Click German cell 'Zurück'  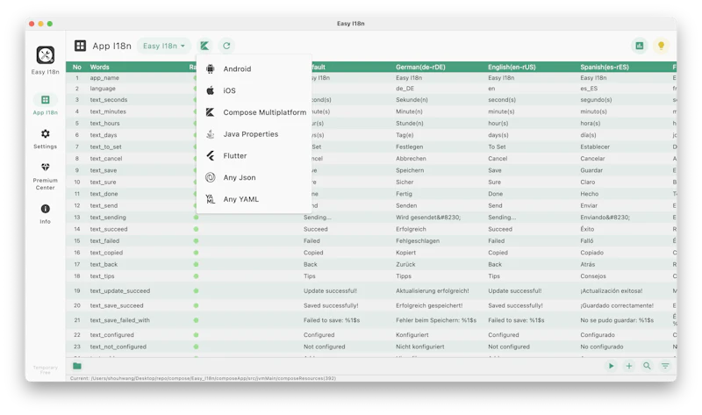pyautogui.click(x=405, y=264)
